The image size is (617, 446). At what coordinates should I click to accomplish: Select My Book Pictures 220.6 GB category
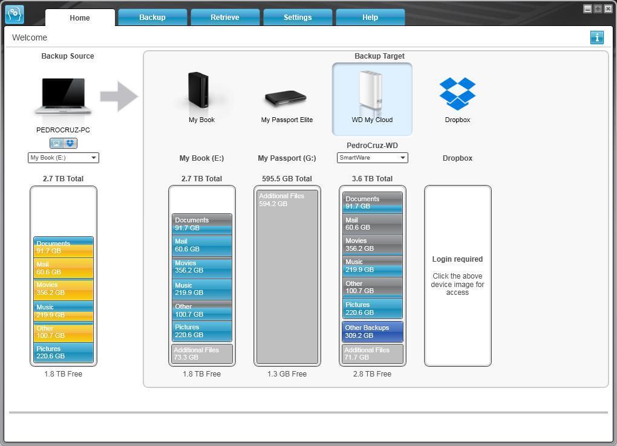(202, 331)
